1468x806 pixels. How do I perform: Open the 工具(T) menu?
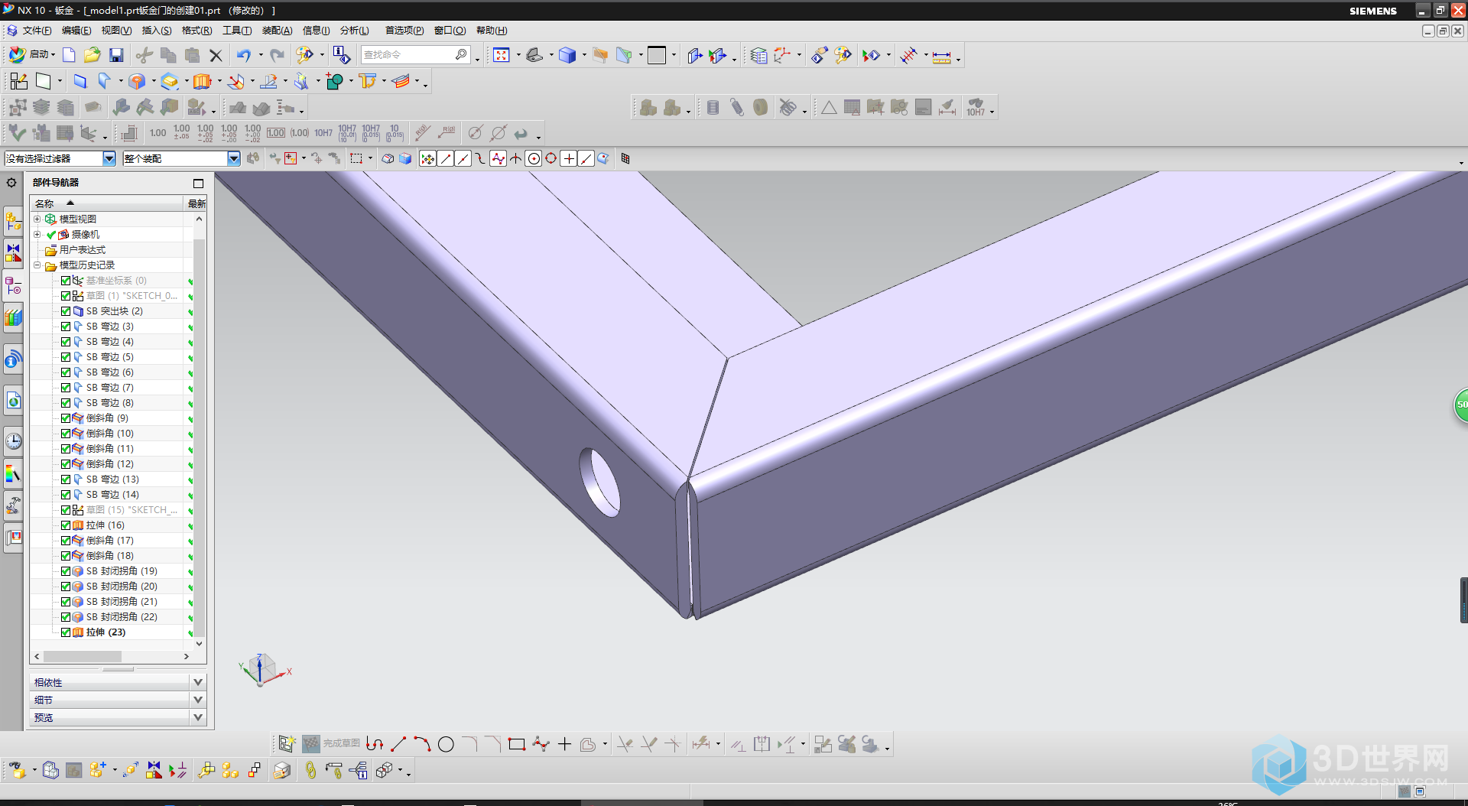click(237, 31)
